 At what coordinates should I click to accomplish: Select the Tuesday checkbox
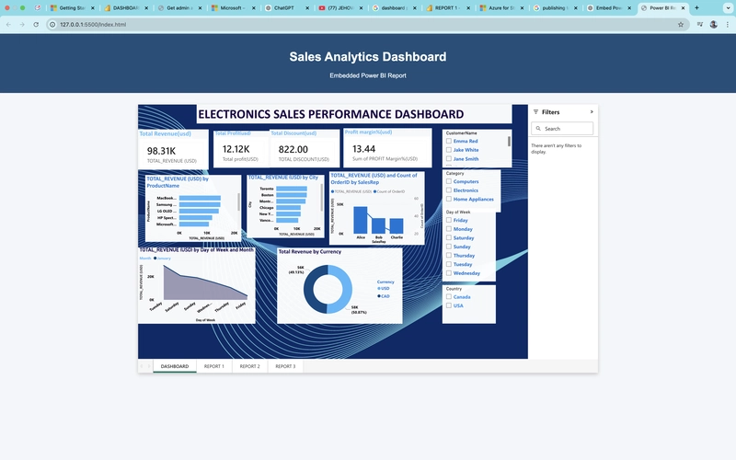449,264
